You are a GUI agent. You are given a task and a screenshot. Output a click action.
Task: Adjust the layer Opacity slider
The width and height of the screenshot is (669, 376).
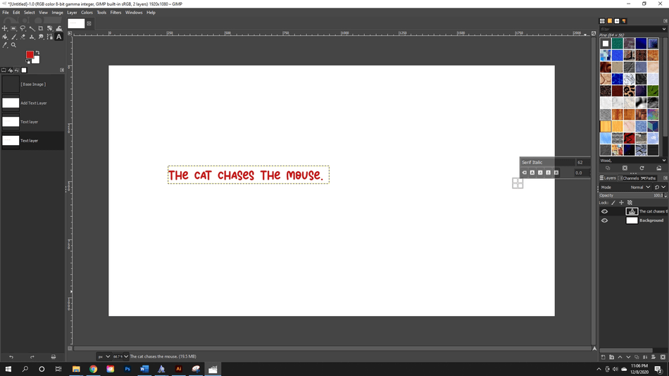click(632, 196)
